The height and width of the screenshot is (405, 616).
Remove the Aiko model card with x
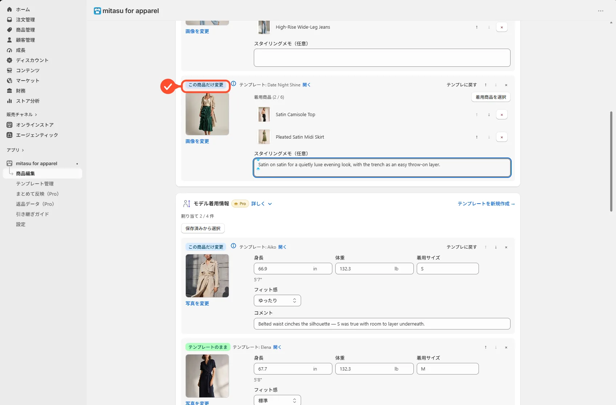506,247
